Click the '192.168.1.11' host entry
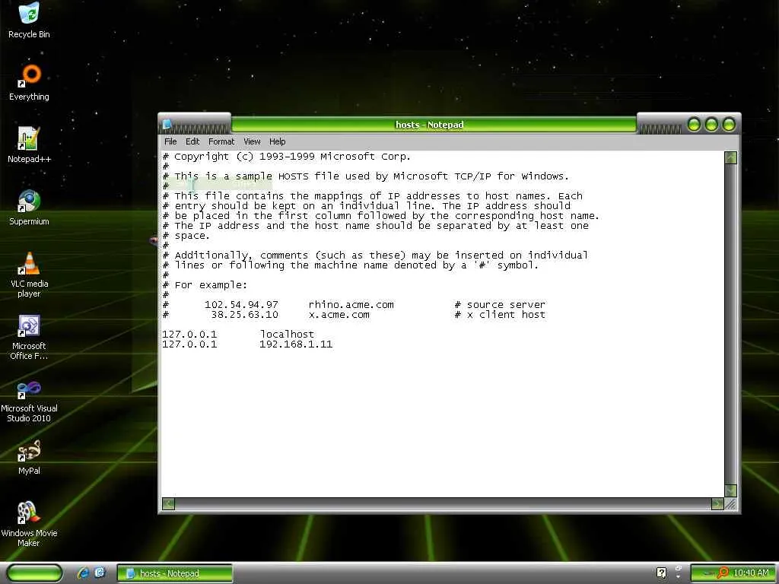 pos(296,344)
